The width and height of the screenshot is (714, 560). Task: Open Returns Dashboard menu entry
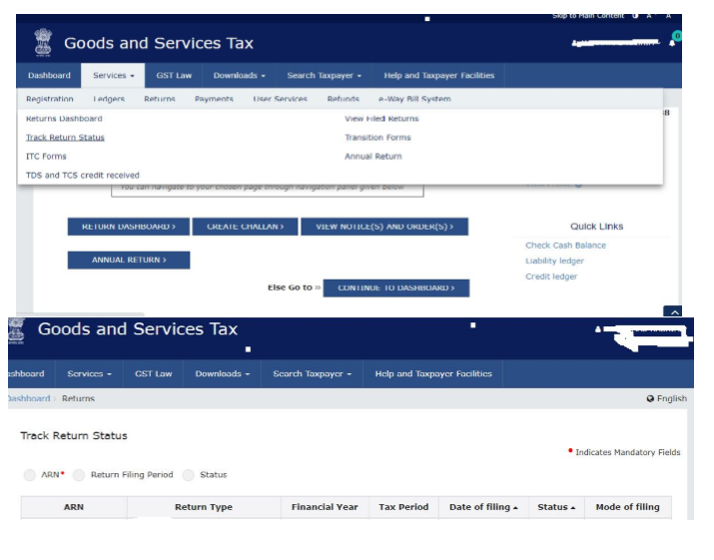64,119
